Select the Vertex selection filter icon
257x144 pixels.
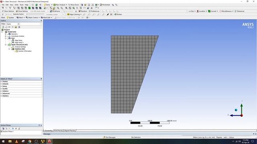pos(19,8)
